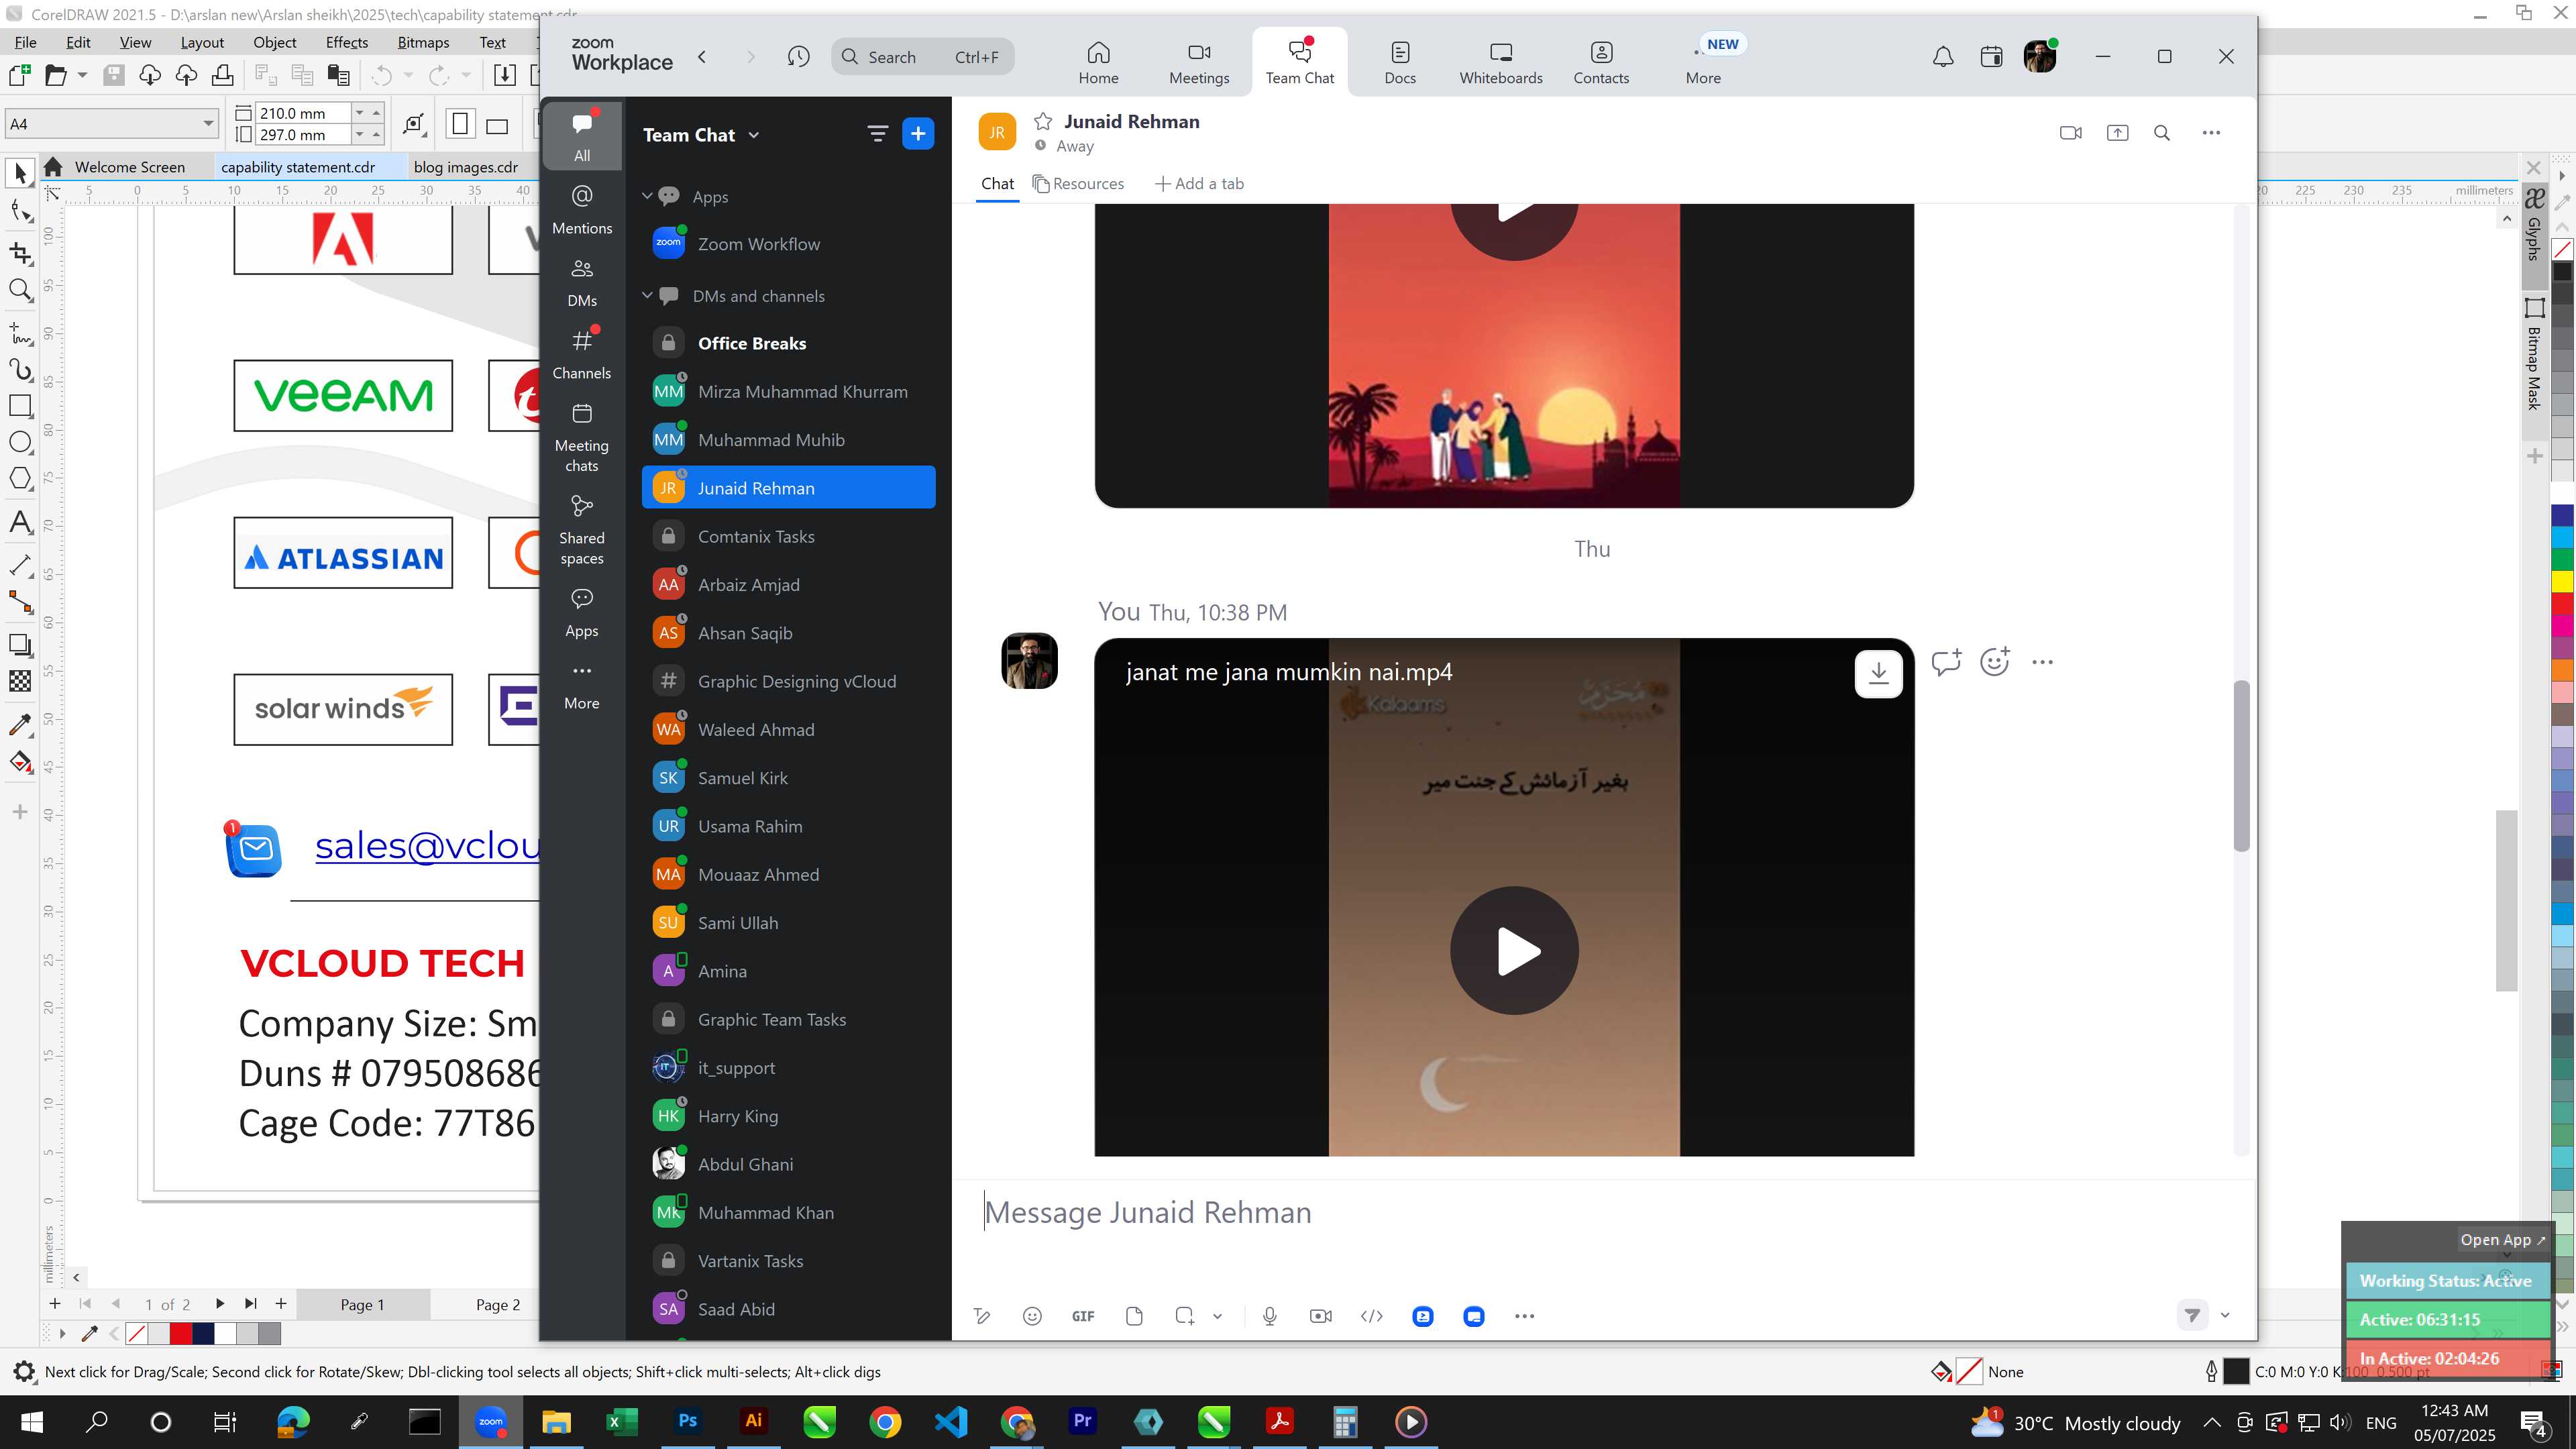Open CorelDRAW Effects menu
This screenshot has width=2576, height=1449.
(x=347, y=42)
